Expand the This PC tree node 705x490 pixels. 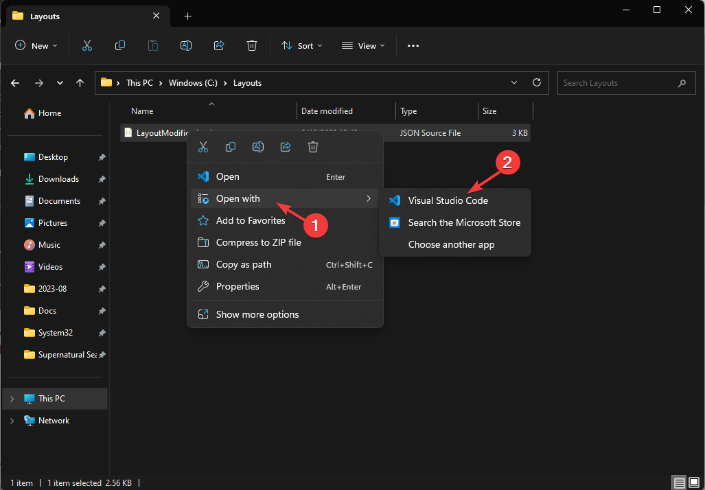12,399
